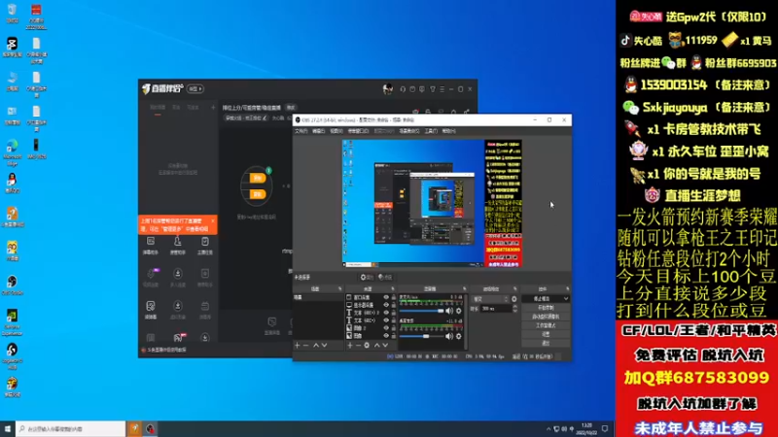Screen dimensions: 778x437
Task: Add a new scene with the plus icon
Action: [298, 346]
